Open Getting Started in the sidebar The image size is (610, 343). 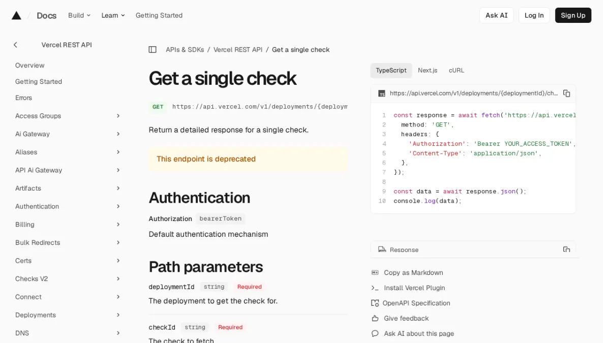tap(39, 82)
